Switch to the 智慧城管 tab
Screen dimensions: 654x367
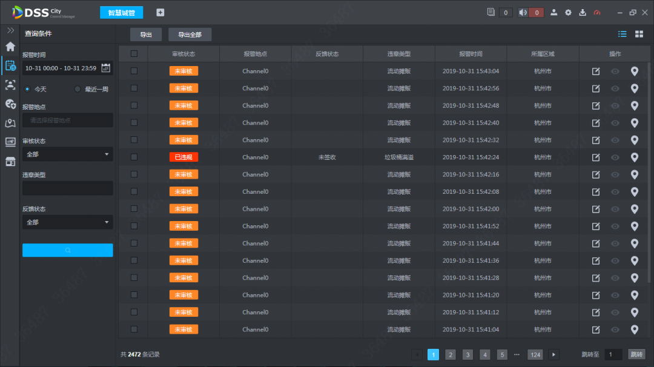[121, 13]
